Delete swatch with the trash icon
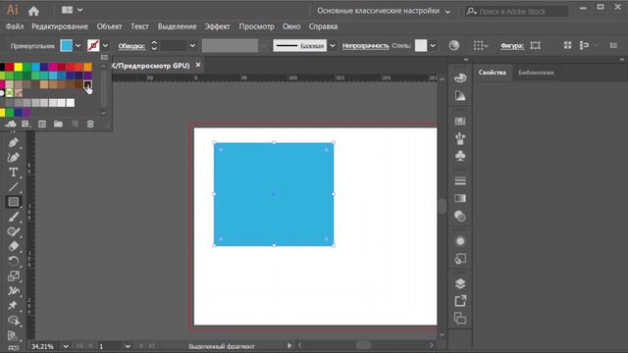 [90, 125]
